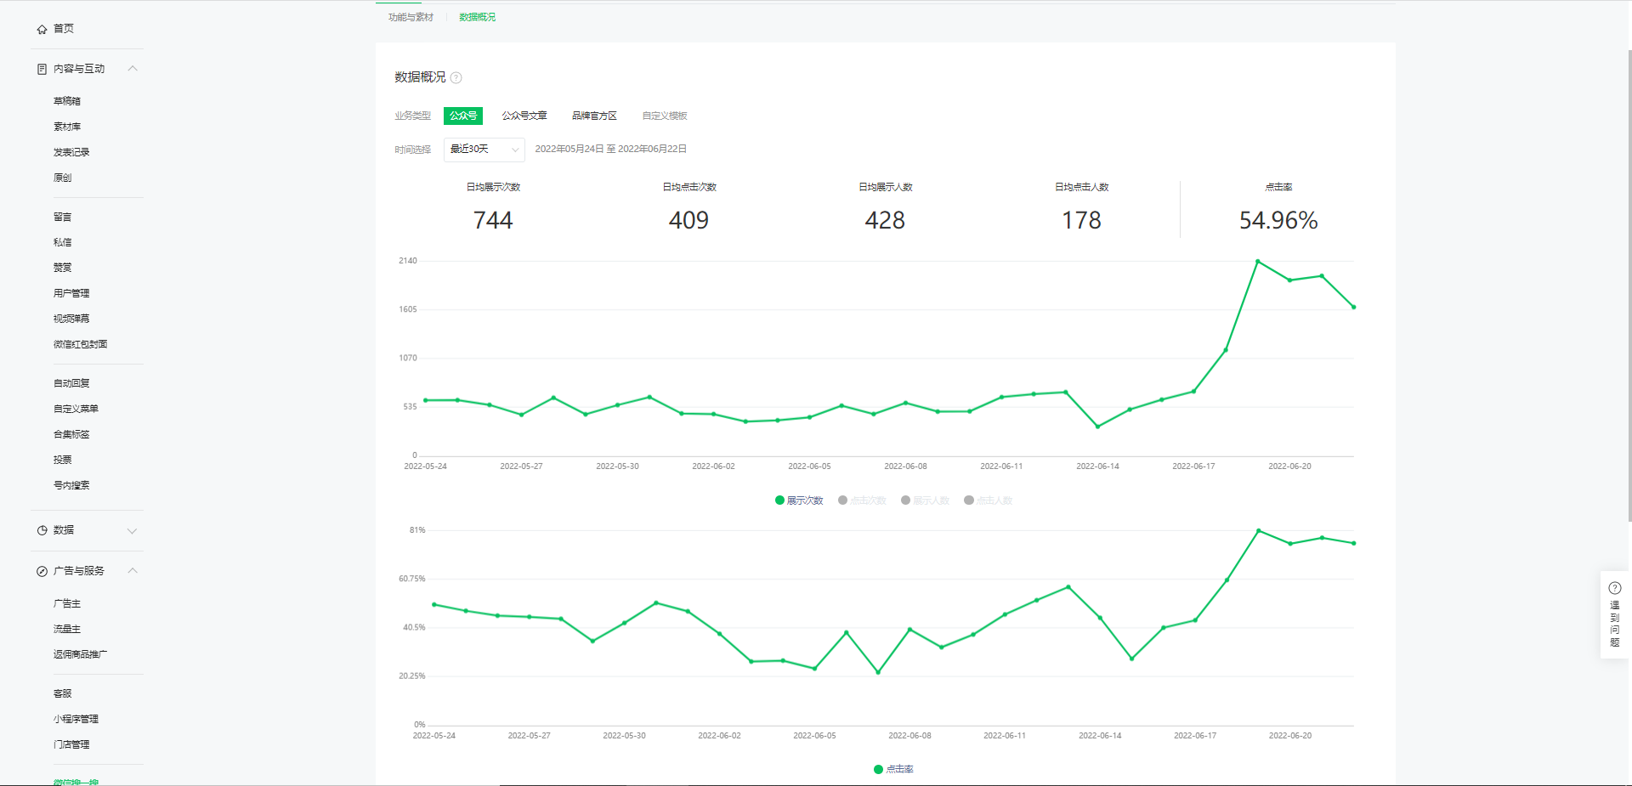Open 私信 in the sidebar

point(63,242)
